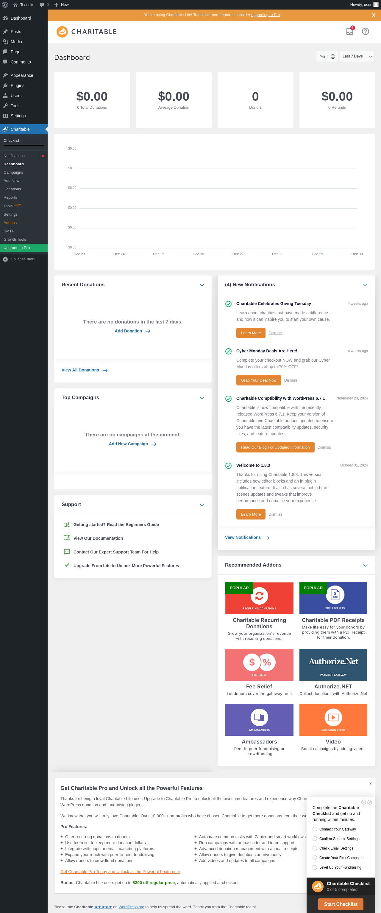Viewport: 381px width, 913px height.
Task: Collapse the Recent Donations panel
Action: click(x=202, y=285)
